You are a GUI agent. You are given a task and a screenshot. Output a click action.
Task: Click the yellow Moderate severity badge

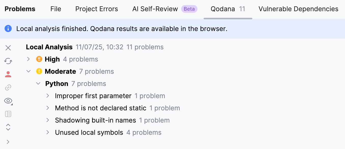(39, 71)
